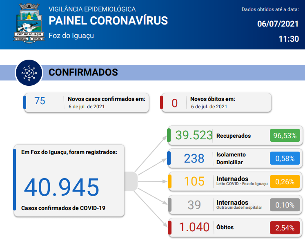Click the 39 hospitalized elsewhere count
Image resolution: width=305 pixels, height=239 pixels.
[194, 205]
